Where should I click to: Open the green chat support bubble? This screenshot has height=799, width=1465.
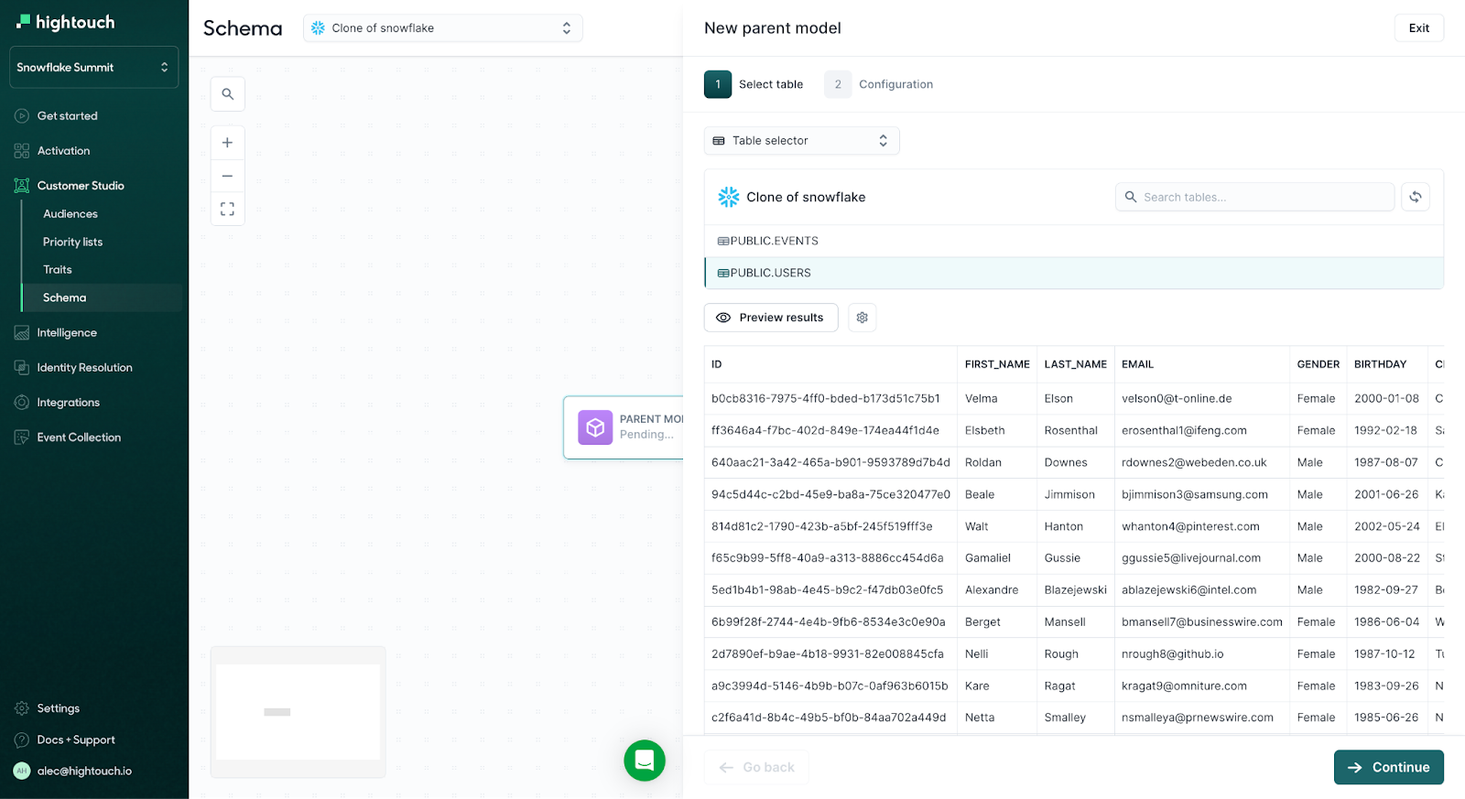(x=645, y=761)
